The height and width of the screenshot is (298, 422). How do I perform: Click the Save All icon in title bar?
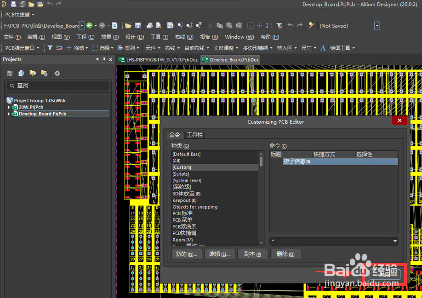(x=23, y=4)
